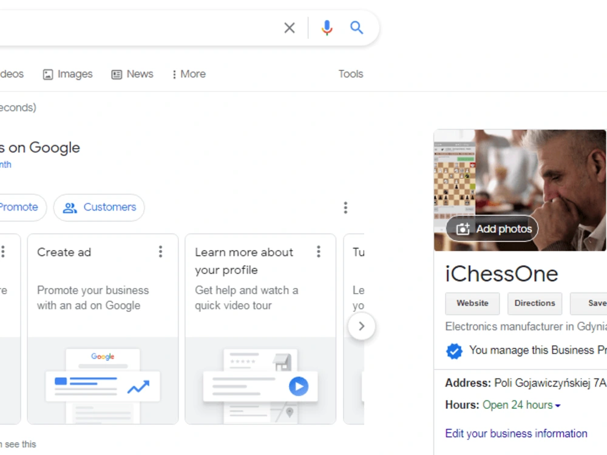The width and height of the screenshot is (607, 455).
Task: Switch to the Images search tab
Action: (x=67, y=73)
